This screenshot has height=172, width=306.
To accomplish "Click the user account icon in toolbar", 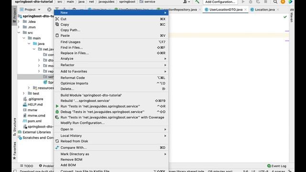I will coord(186,2).
